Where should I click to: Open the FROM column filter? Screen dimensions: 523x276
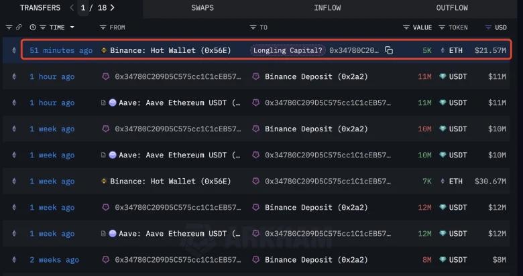[x=103, y=27]
